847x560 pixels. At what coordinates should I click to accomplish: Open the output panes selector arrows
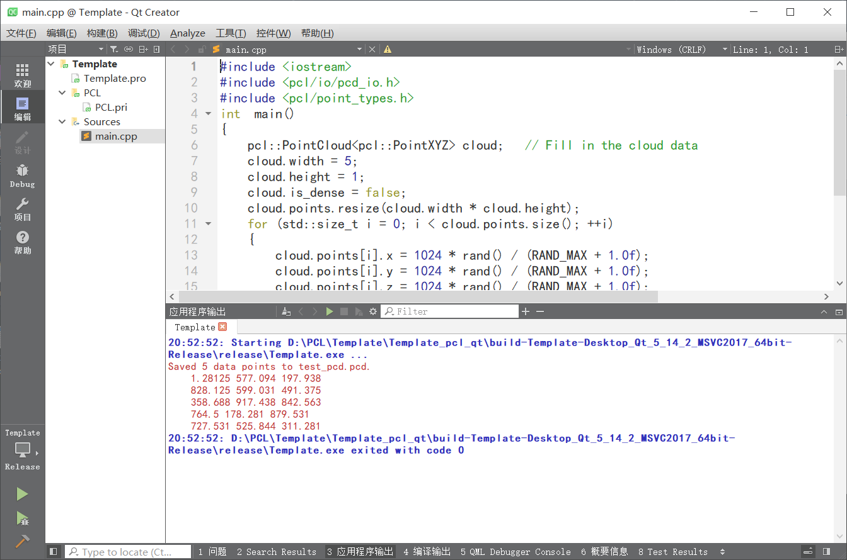point(722,552)
